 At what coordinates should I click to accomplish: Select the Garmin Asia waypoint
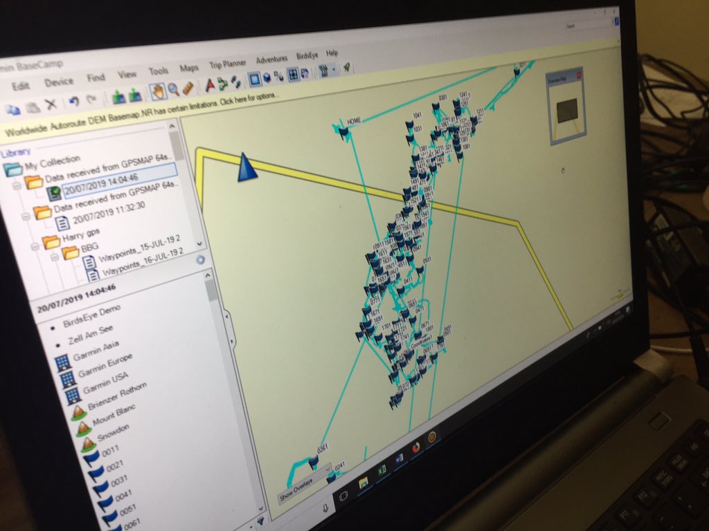(96, 351)
